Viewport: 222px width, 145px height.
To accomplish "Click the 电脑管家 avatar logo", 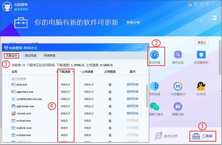I will coord(7,7).
